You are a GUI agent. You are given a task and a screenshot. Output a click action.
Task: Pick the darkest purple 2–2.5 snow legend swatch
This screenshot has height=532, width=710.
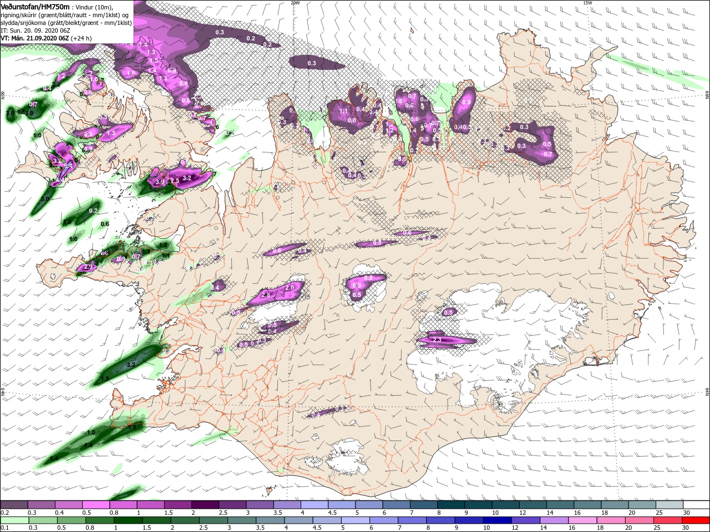point(205,505)
